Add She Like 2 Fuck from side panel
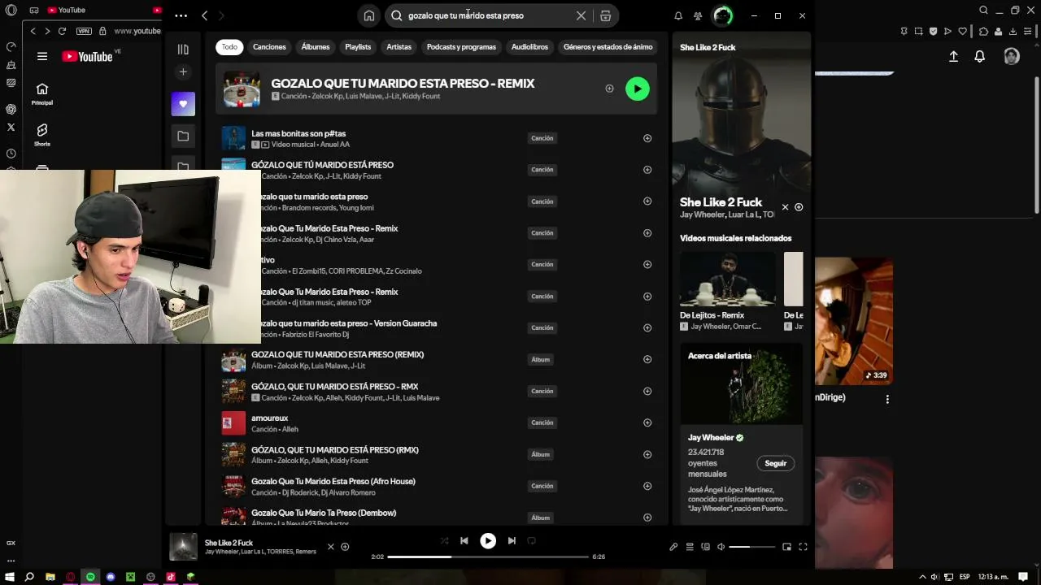The width and height of the screenshot is (1041, 585). (799, 207)
